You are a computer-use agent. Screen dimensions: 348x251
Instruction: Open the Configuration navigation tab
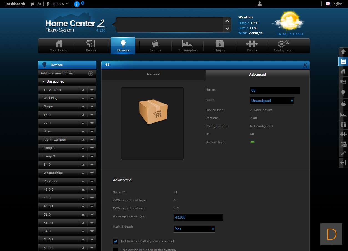284,46
